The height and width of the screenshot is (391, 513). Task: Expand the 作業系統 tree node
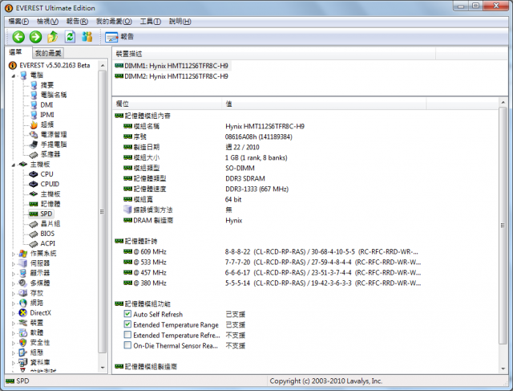tap(14, 254)
